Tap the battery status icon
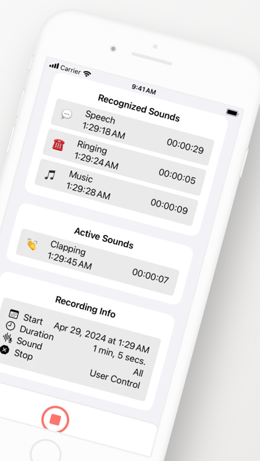Screen dimensions: 260x461 coord(232,113)
